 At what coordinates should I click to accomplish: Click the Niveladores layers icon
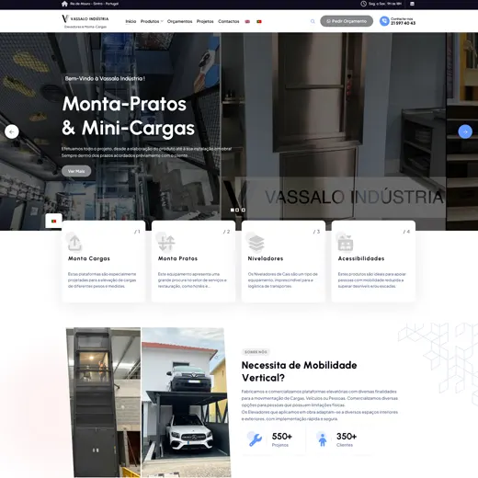coord(256,244)
